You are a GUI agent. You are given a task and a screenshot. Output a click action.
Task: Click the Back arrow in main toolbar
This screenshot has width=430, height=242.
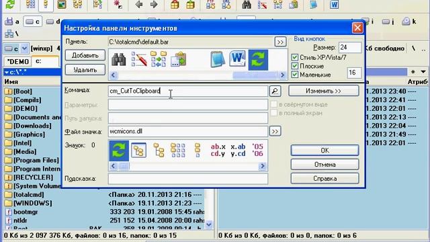(139, 5)
